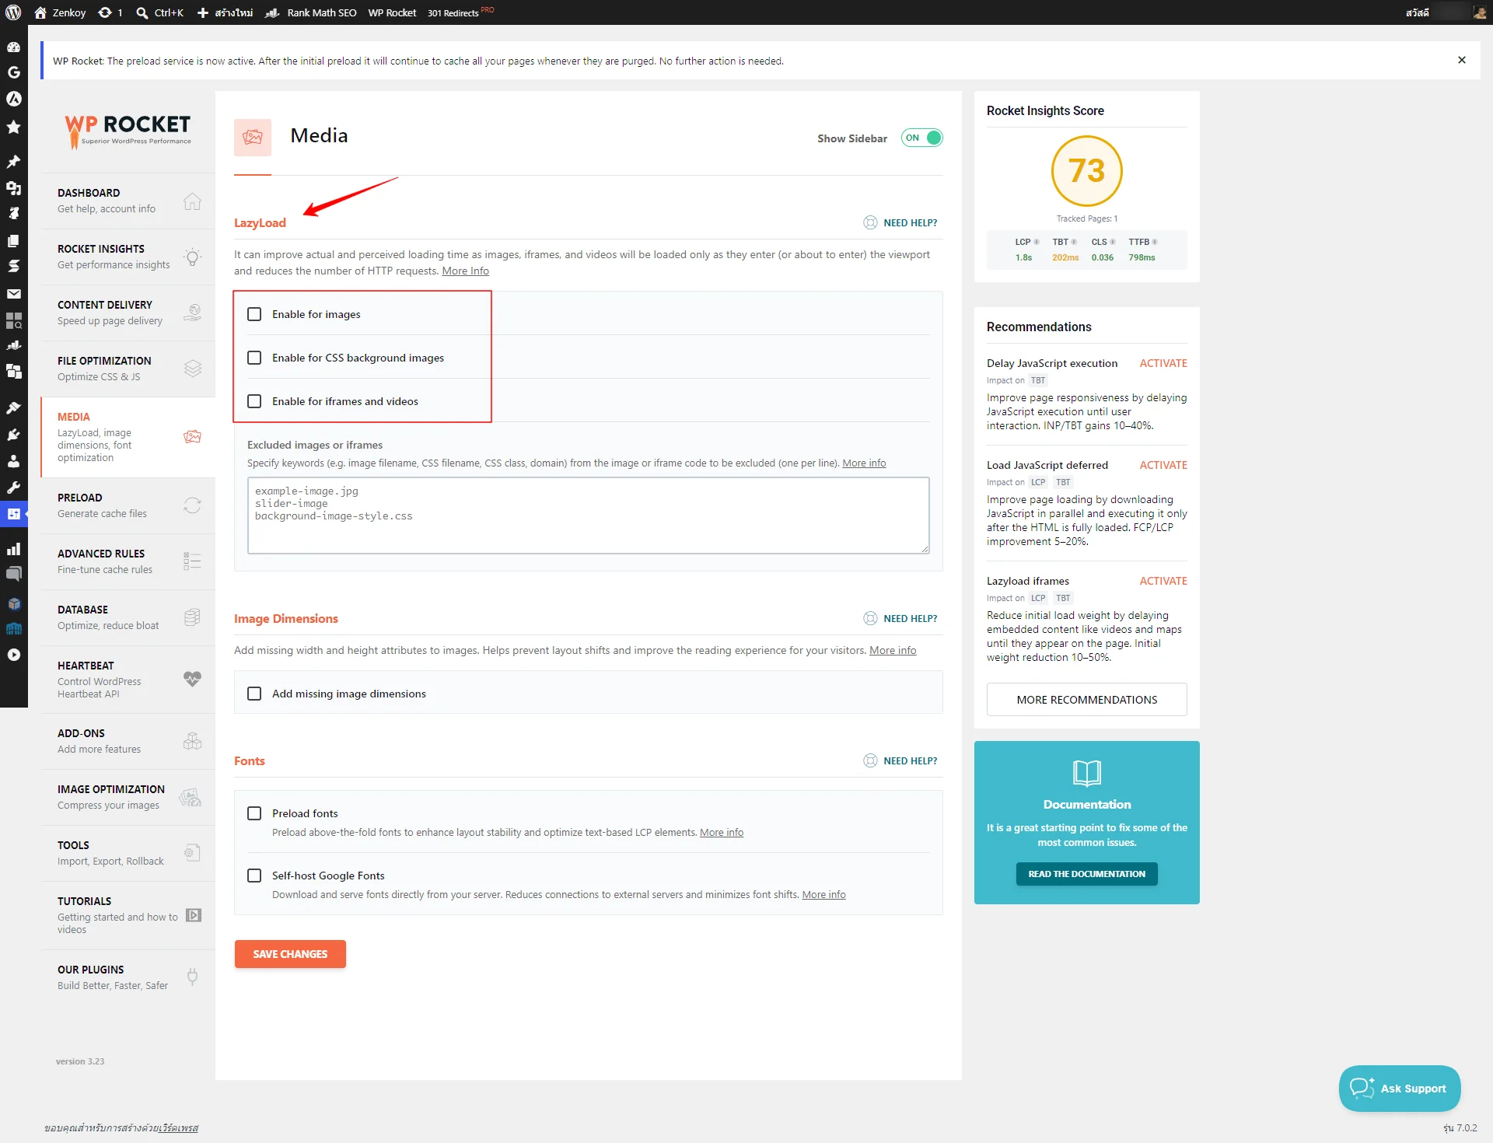1493x1143 pixels.
Task: Click the Our Plugins plug icon
Action: [192, 977]
